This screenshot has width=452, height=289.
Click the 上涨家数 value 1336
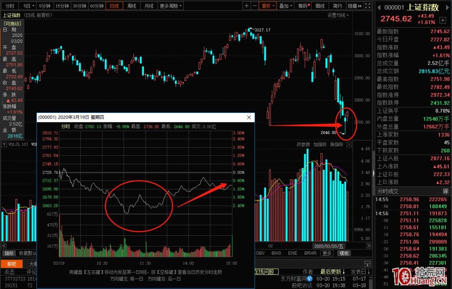click(x=444, y=135)
